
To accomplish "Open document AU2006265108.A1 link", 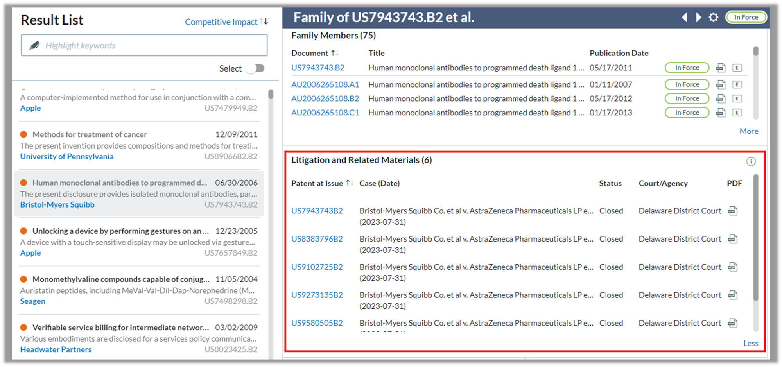I will 325,84.
